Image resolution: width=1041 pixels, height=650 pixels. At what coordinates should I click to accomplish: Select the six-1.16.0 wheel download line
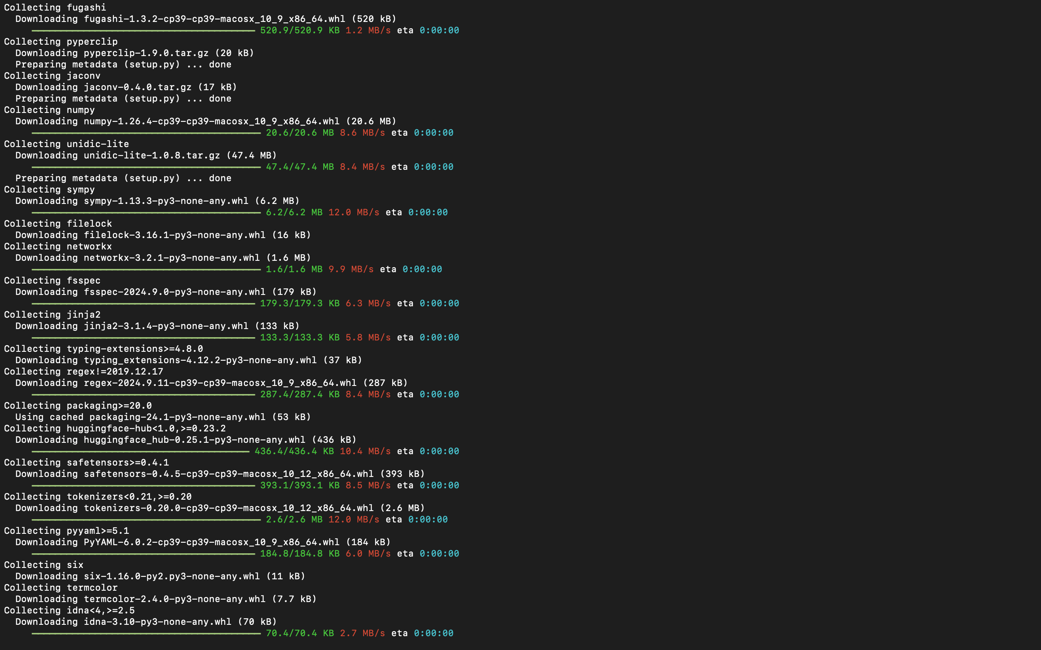(161, 576)
